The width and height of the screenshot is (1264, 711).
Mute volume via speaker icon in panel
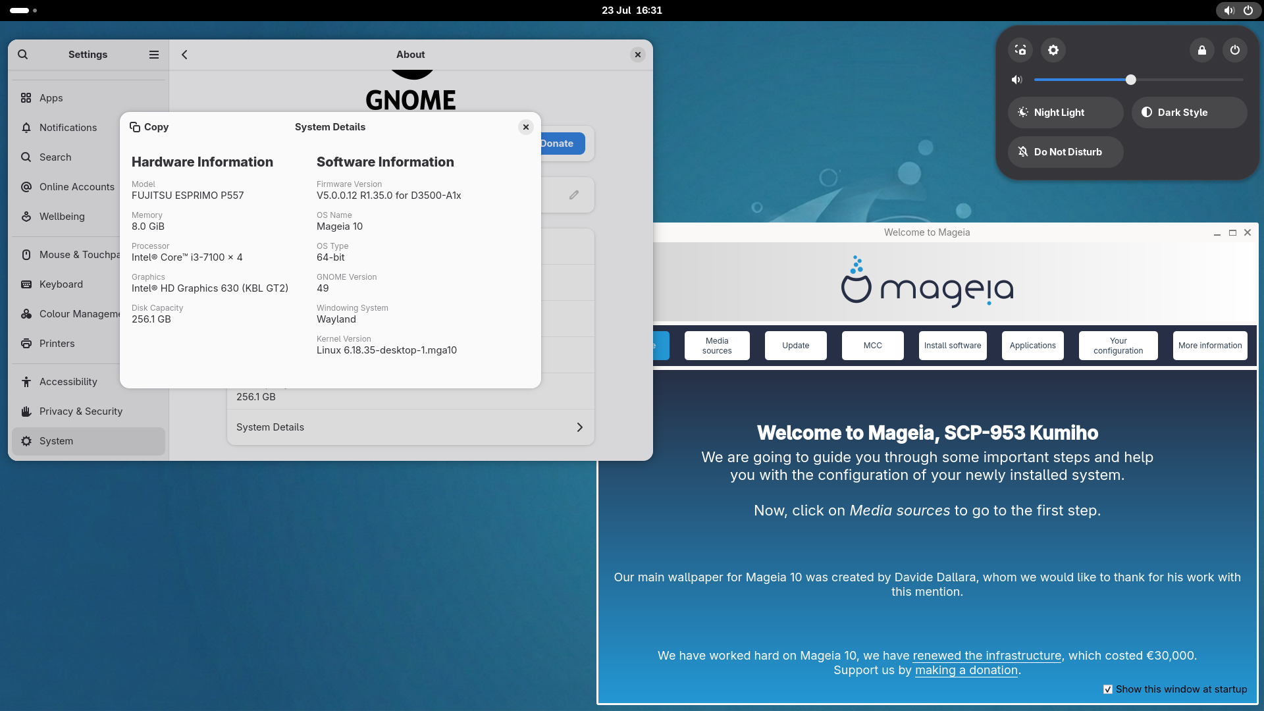coord(1017,80)
